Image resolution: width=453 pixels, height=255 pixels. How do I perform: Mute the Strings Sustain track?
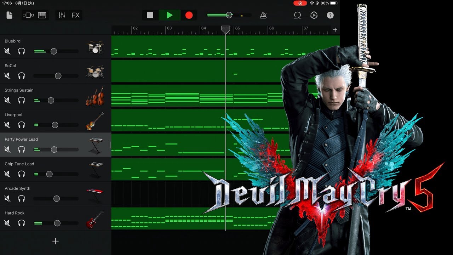(x=7, y=101)
